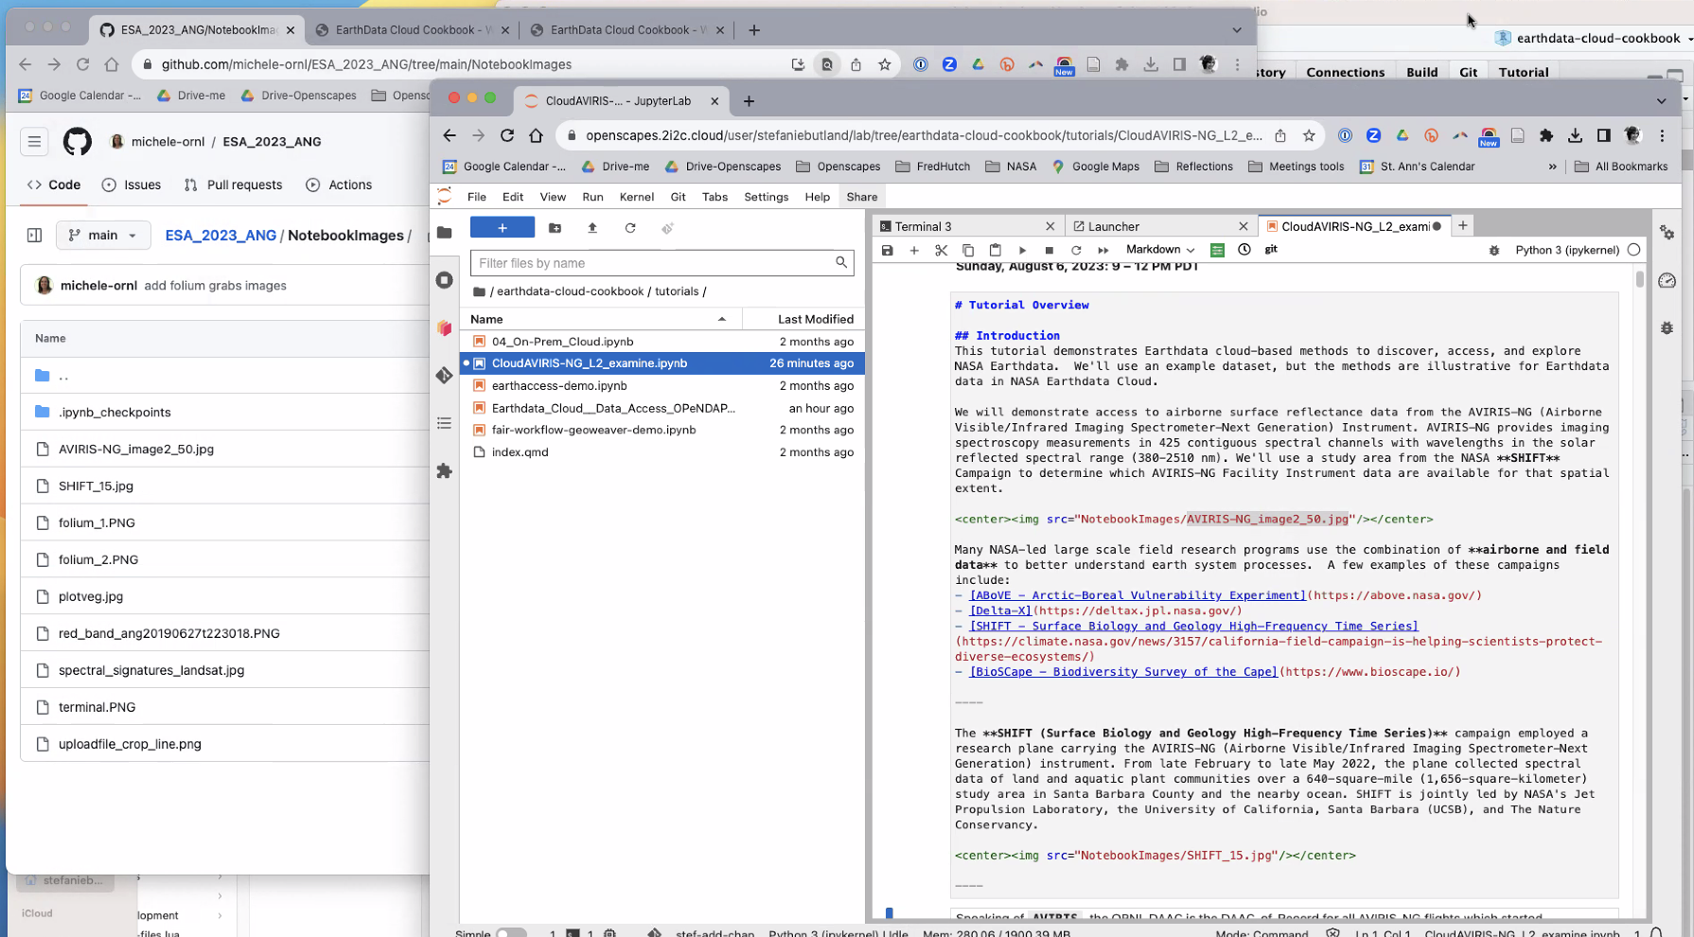The width and height of the screenshot is (1694, 937).
Task: Switch to the Terminal 3 tab
Action: (x=923, y=226)
